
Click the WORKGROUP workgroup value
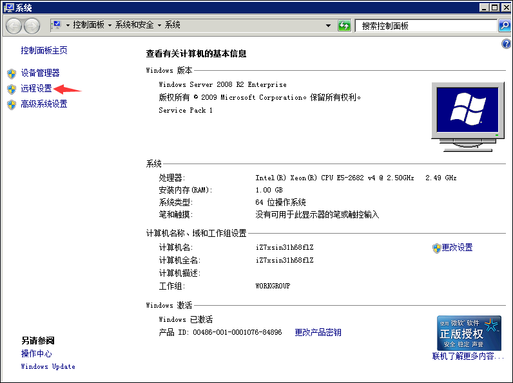click(273, 286)
